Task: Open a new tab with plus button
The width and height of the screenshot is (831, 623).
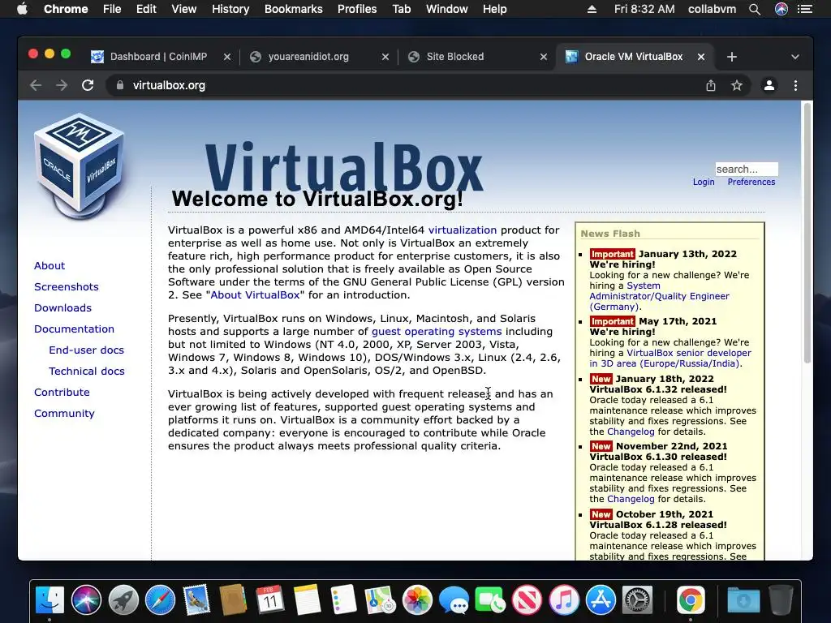Action: coord(732,57)
